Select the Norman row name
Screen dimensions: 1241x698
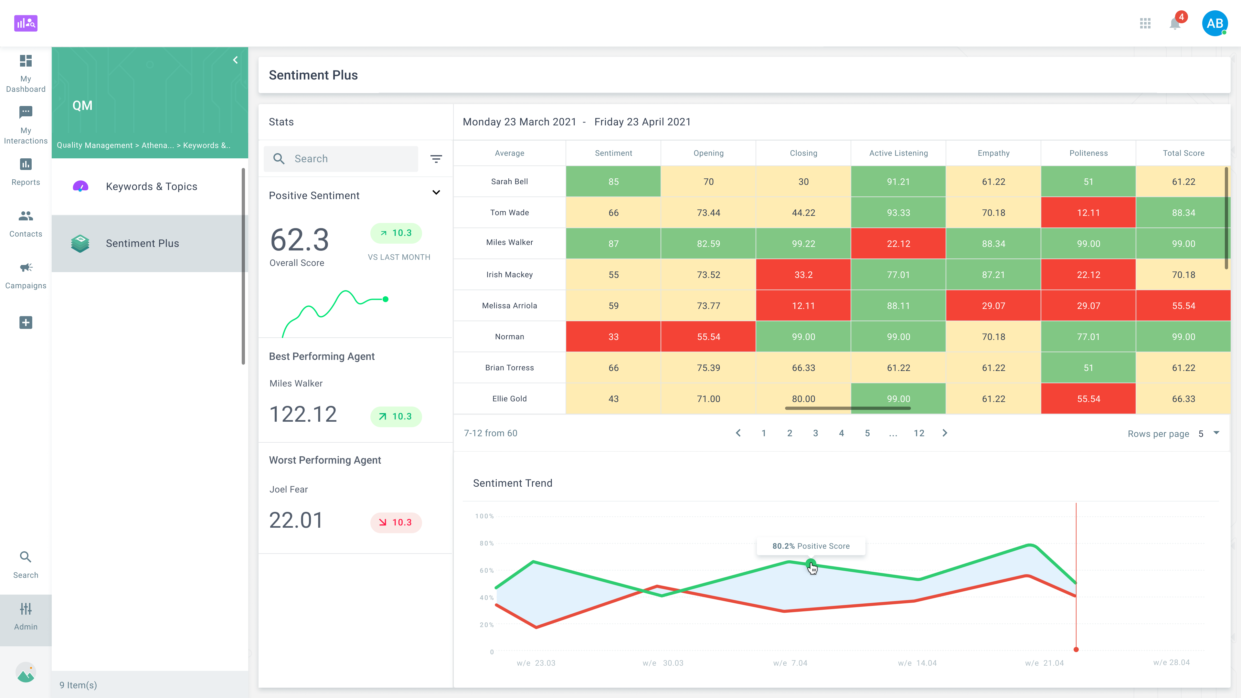509,337
